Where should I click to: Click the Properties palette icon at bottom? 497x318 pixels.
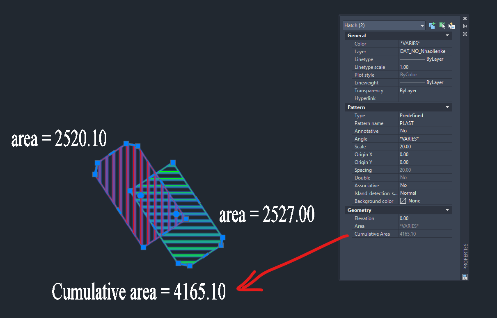[x=465, y=277]
